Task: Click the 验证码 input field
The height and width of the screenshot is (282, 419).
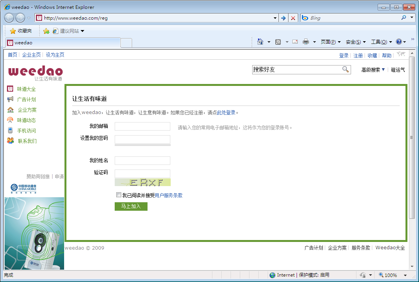Action: 142,174
